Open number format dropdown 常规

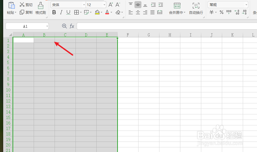246,5
